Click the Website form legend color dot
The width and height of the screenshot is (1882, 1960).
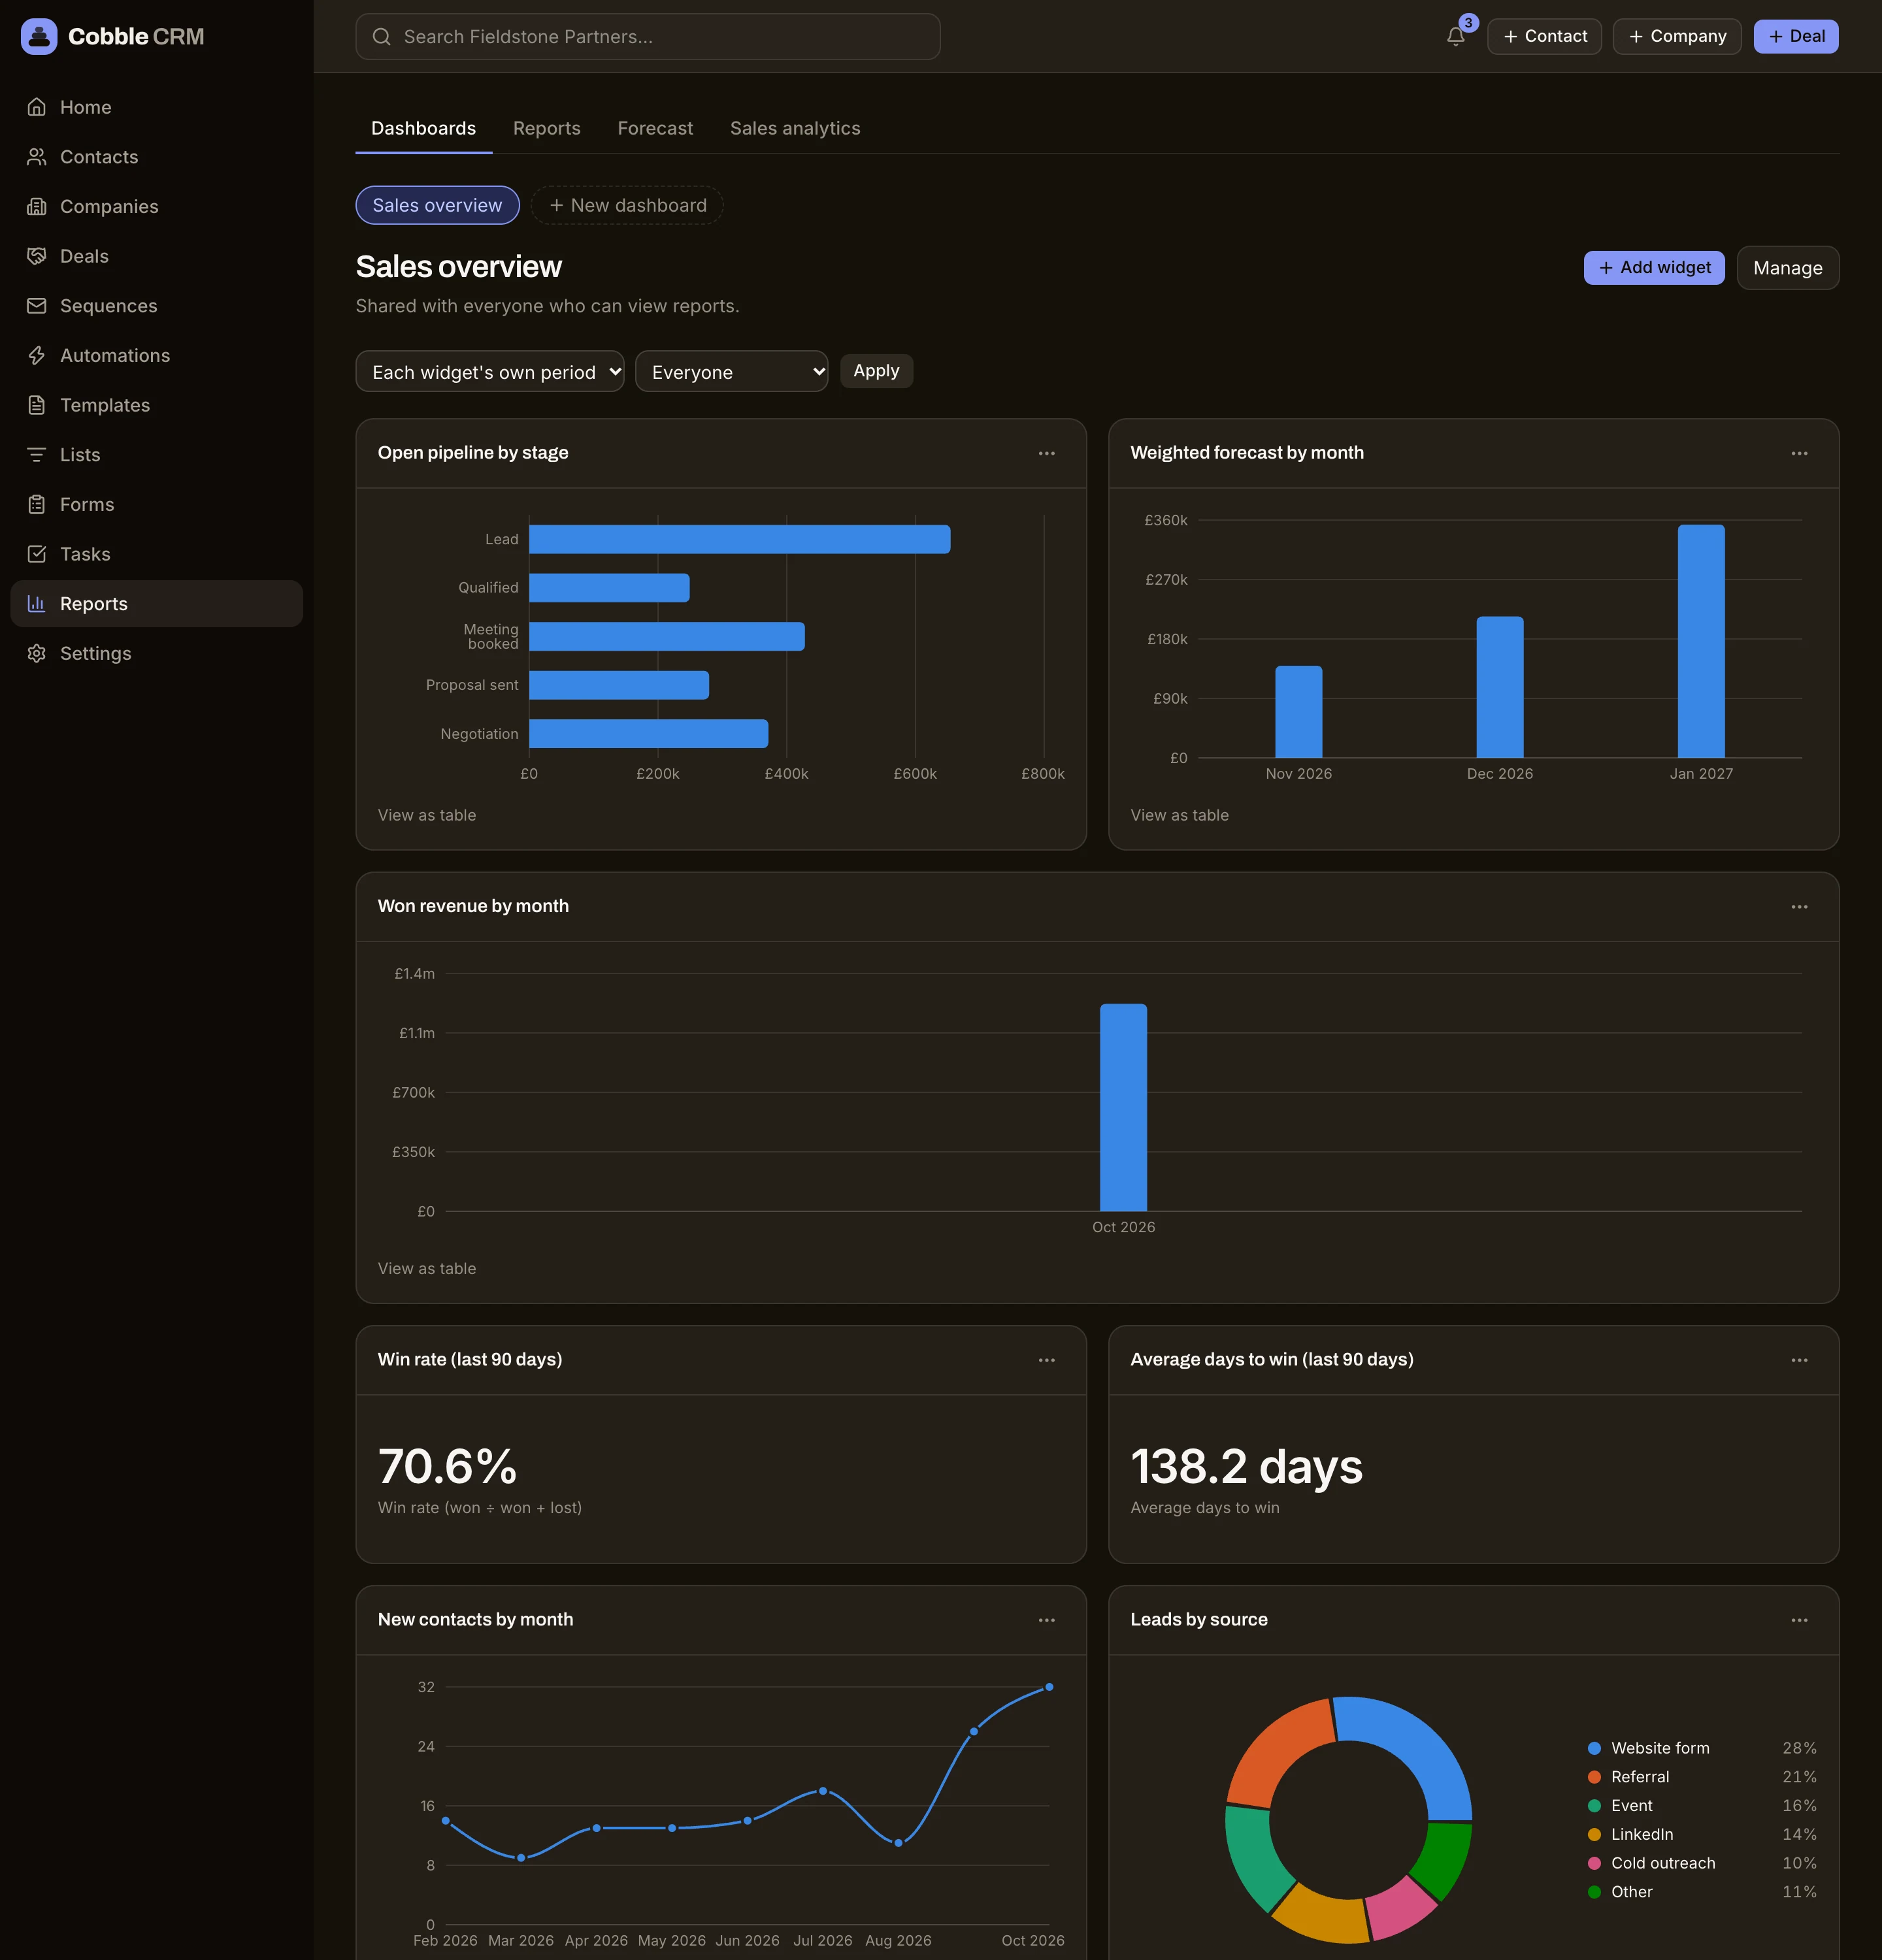[1594, 1749]
